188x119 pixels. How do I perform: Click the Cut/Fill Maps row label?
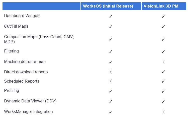[16, 26]
